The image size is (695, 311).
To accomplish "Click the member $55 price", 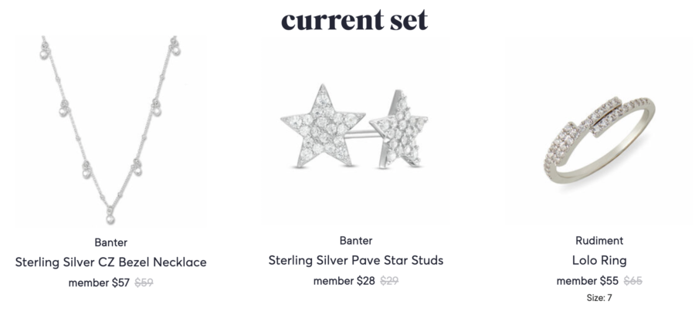I will [x=588, y=281].
